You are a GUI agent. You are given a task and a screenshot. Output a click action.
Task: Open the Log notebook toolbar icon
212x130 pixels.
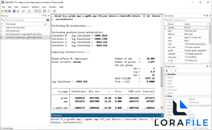point(14,11)
